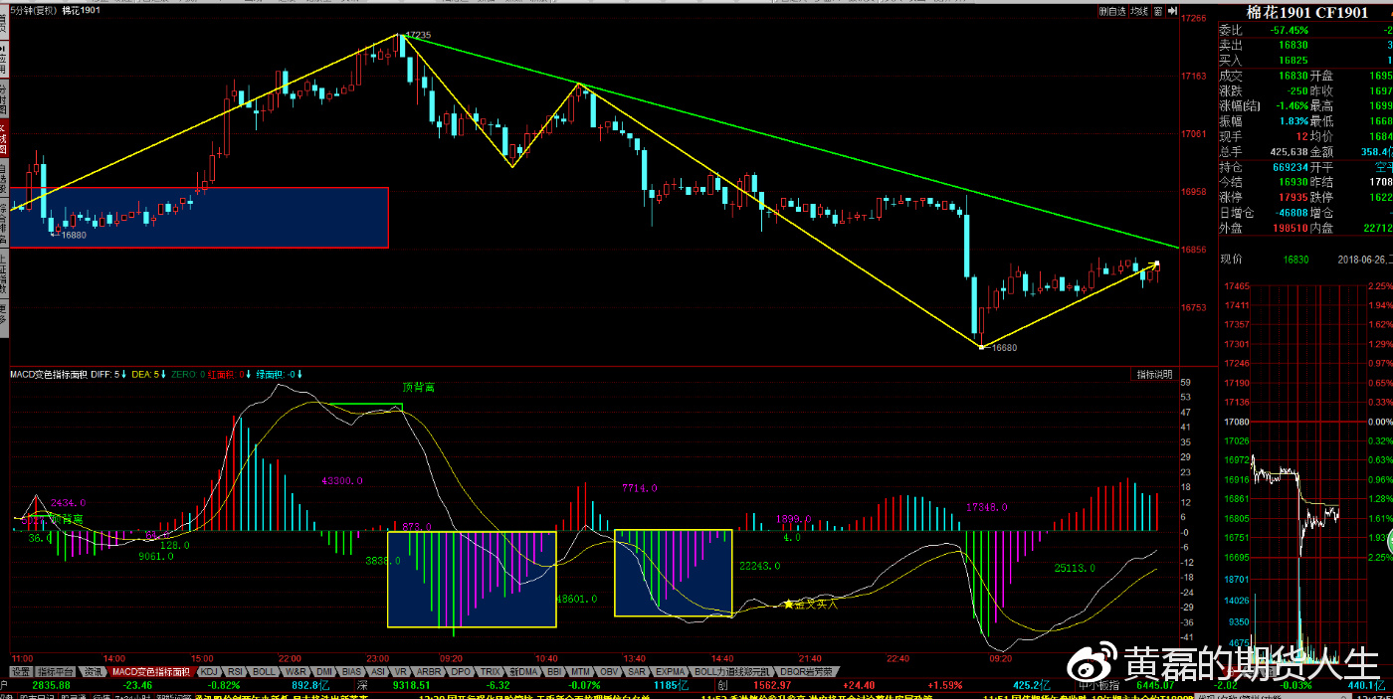Screen dimensions: 1393x699
Task: Select the DPO indicator tab
Action: [x=461, y=672]
